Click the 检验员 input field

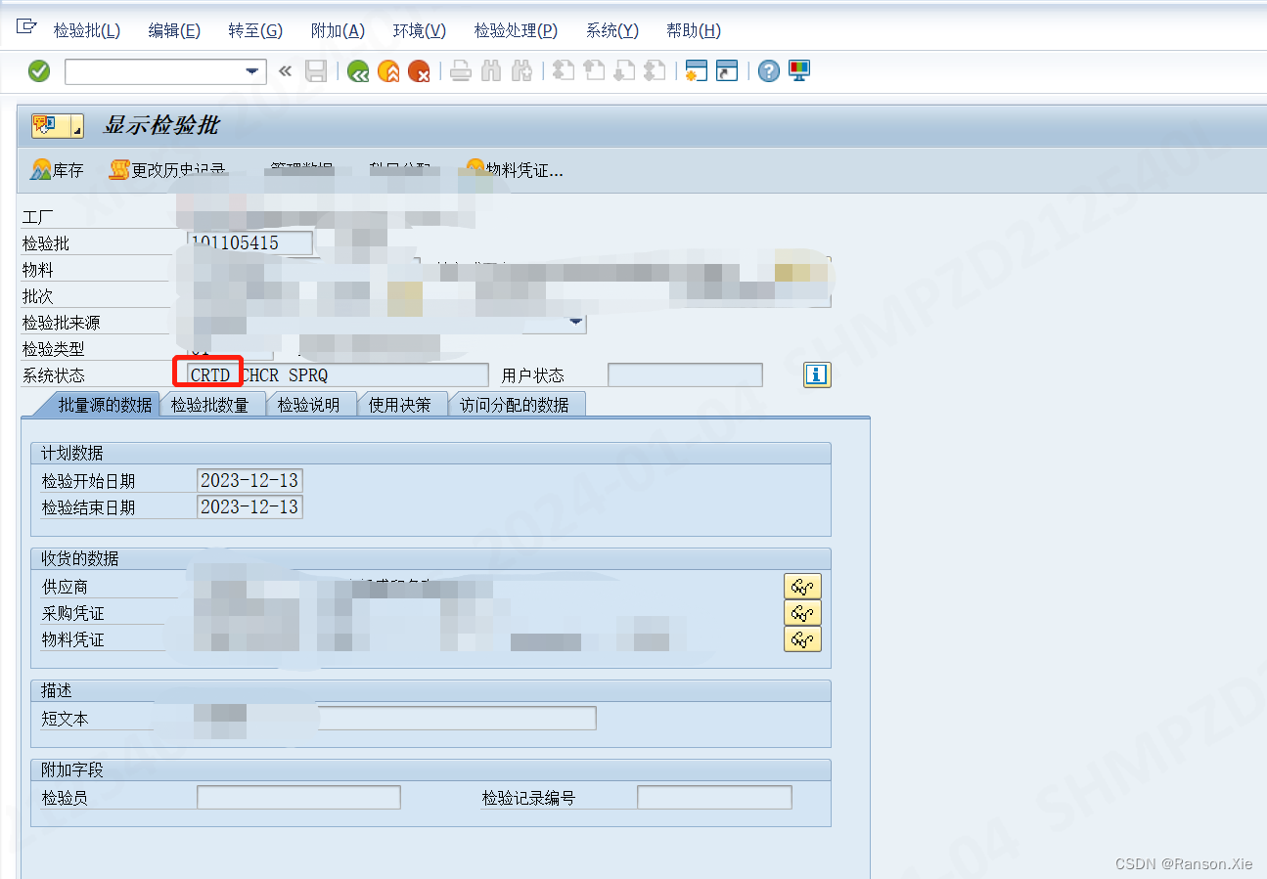[x=298, y=798]
